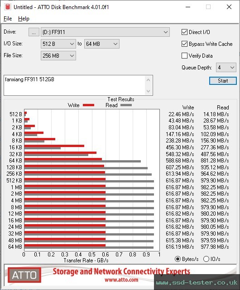Open the File menu
The width and height of the screenshot is (240, 290).
point(8,19)
